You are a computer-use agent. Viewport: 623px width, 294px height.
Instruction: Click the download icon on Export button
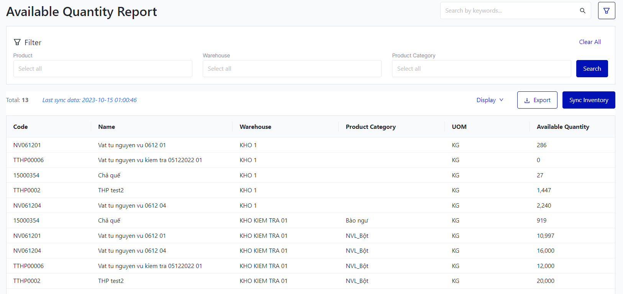527,100
